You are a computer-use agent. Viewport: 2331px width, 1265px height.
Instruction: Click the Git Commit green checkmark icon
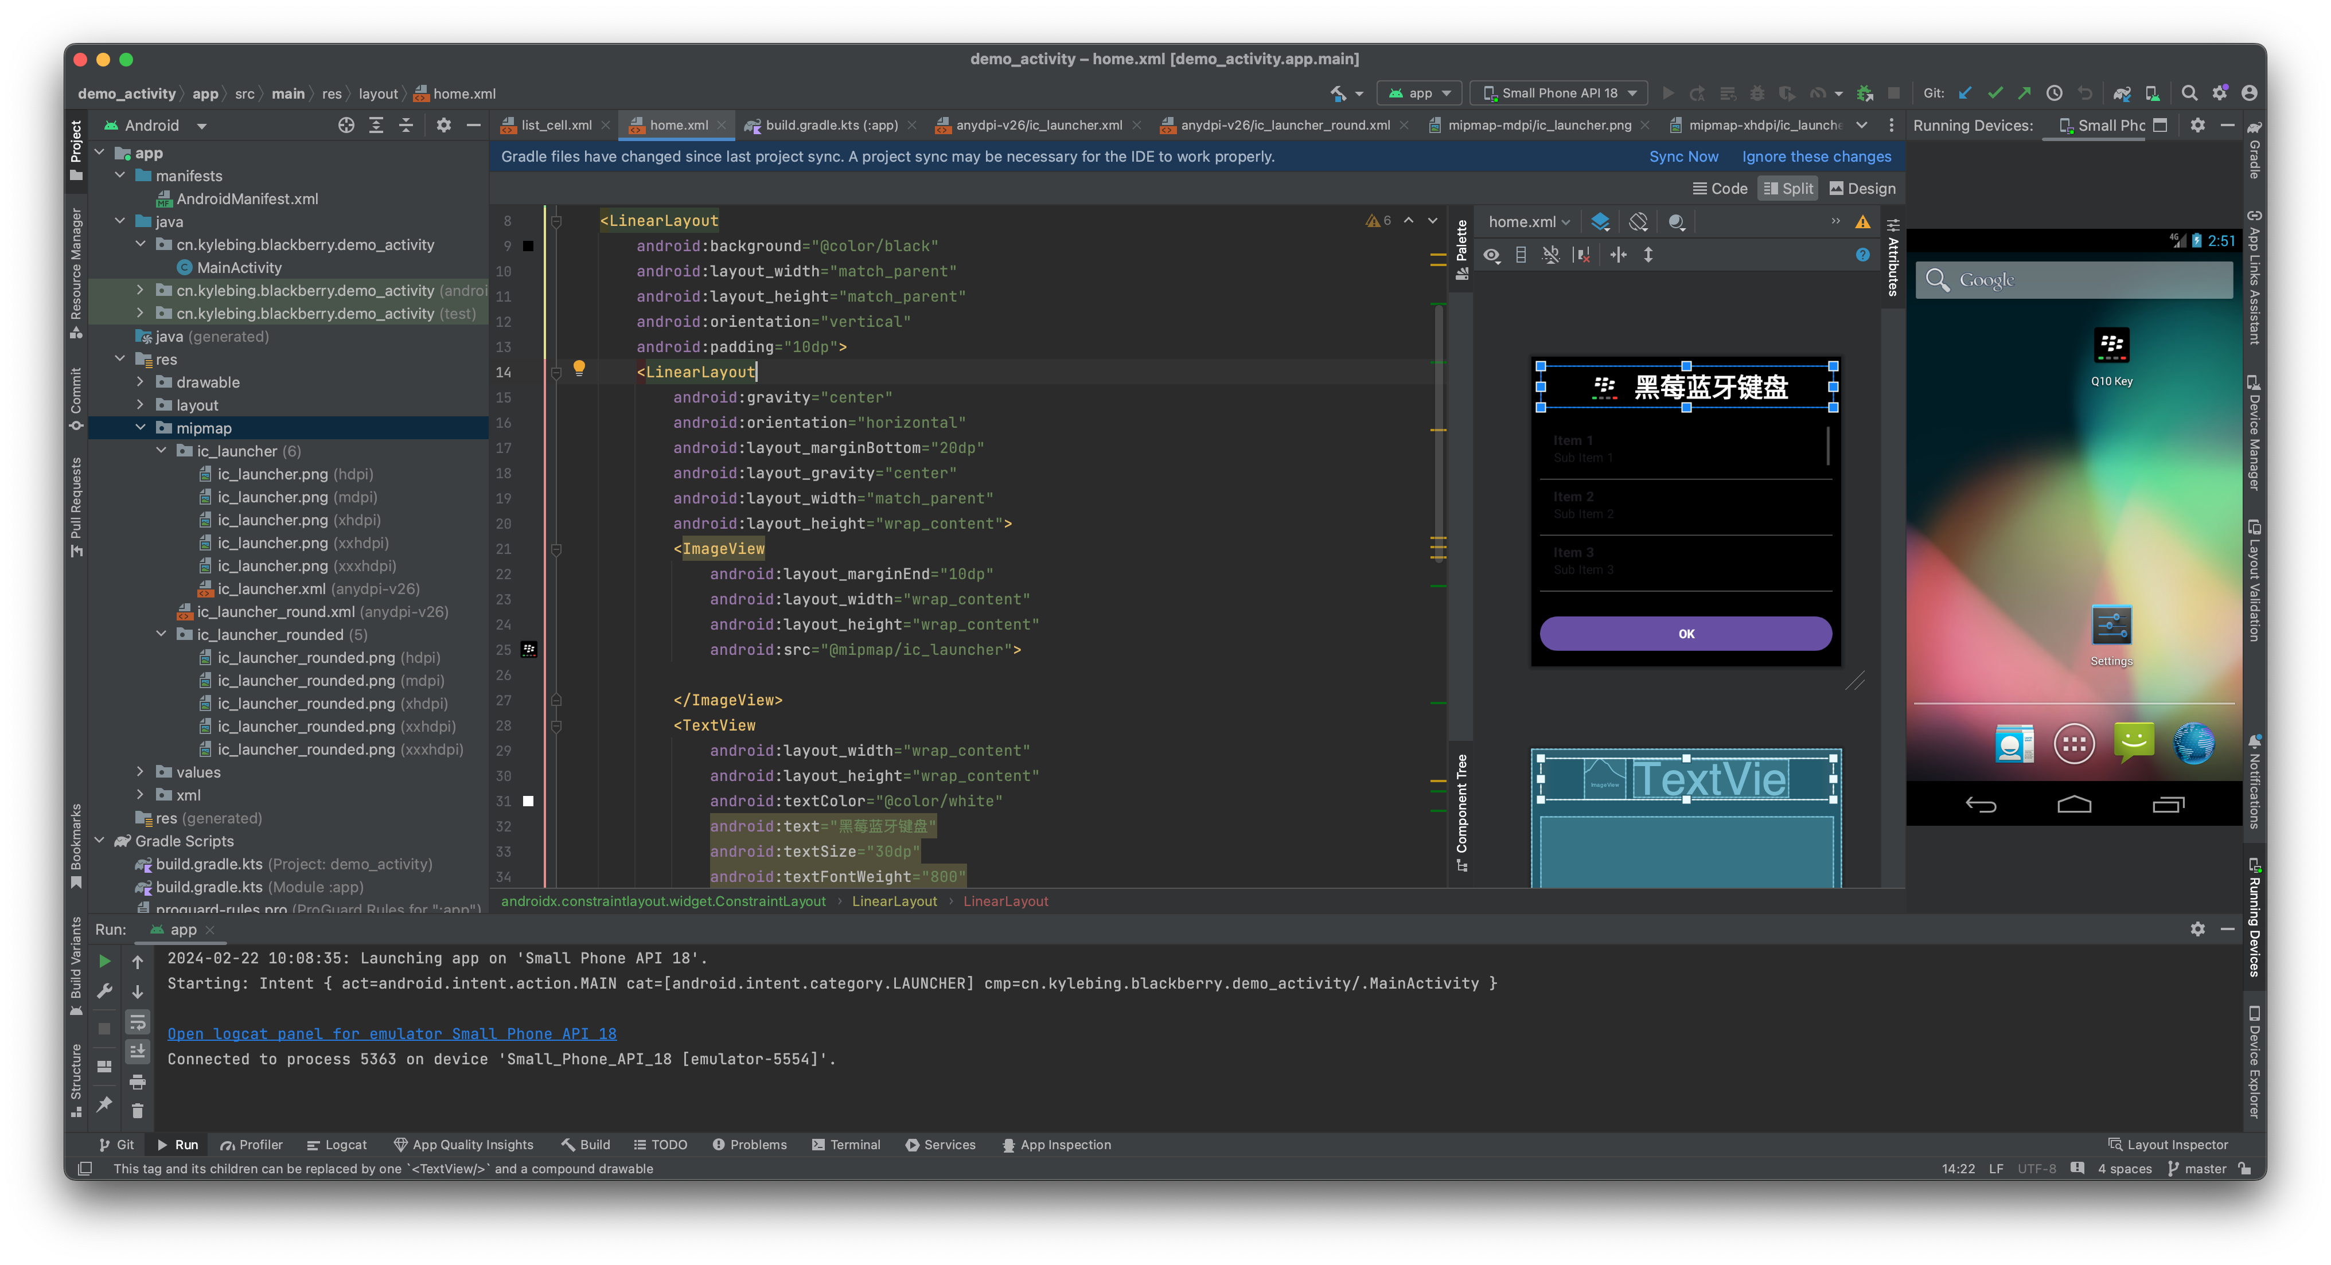point(1994,93)
